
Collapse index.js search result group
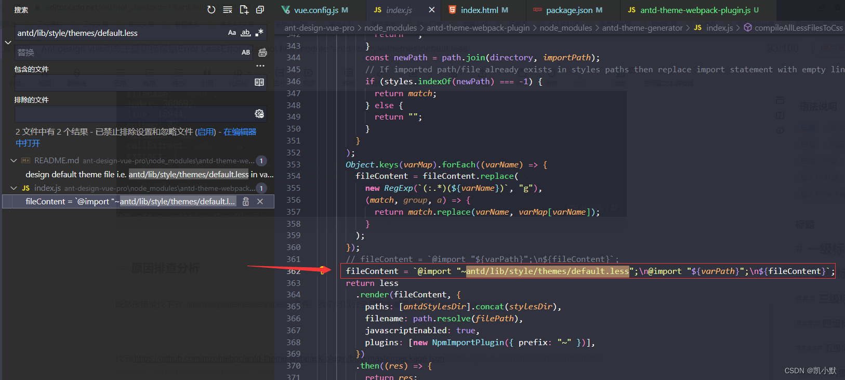pos(14,188)
